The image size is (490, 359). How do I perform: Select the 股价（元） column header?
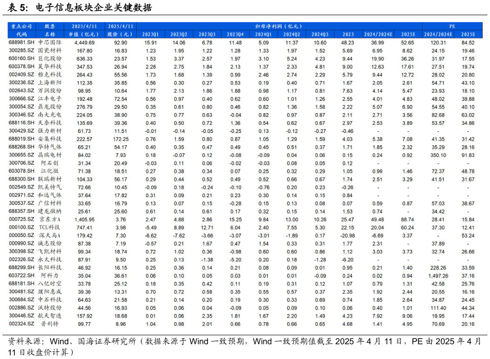click(121, 34)
